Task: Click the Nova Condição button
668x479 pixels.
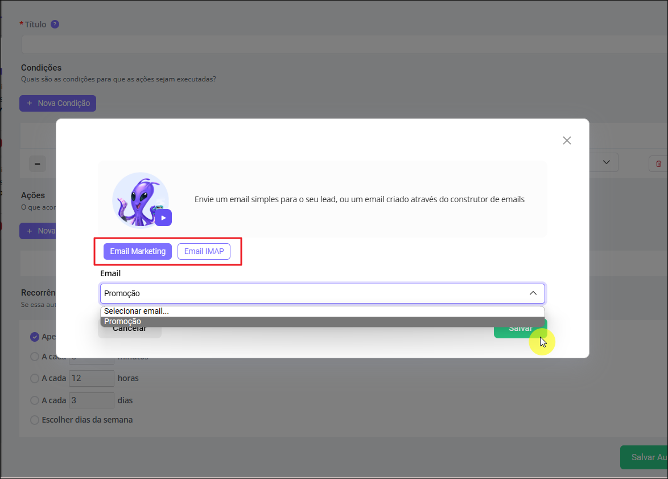Action: [x=58, y=103]
